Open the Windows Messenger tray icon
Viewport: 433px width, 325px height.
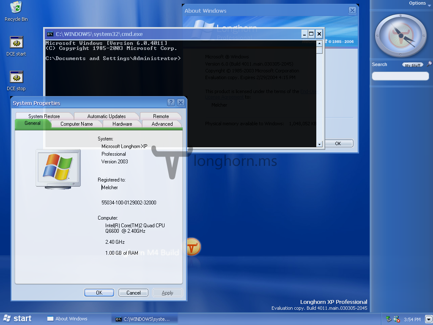coord(397,319)
